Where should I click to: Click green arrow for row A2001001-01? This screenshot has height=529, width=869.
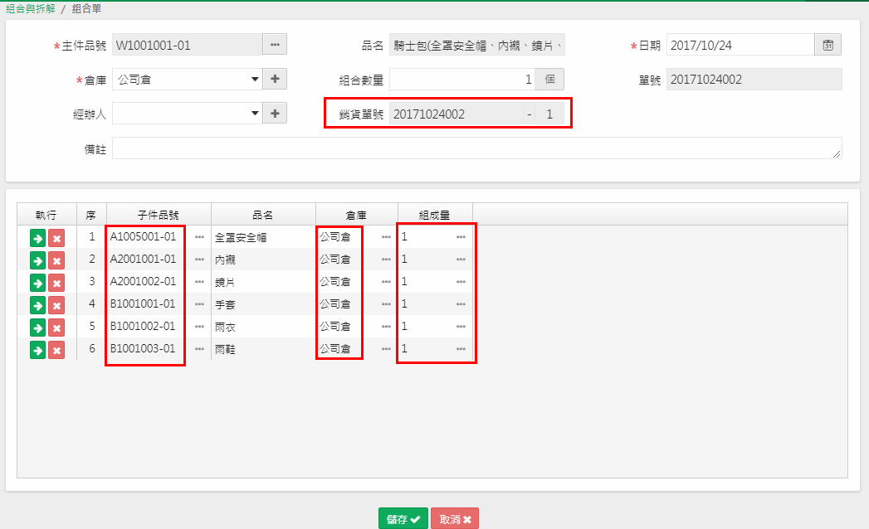coord(37,260)
